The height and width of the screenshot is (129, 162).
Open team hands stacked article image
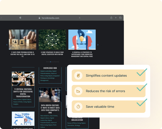(x=23, y=79)
